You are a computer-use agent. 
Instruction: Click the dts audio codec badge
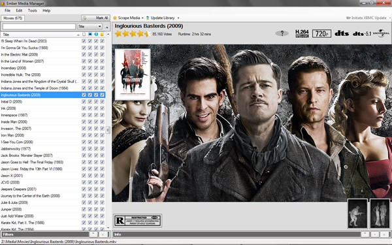[x=342, y=33]
